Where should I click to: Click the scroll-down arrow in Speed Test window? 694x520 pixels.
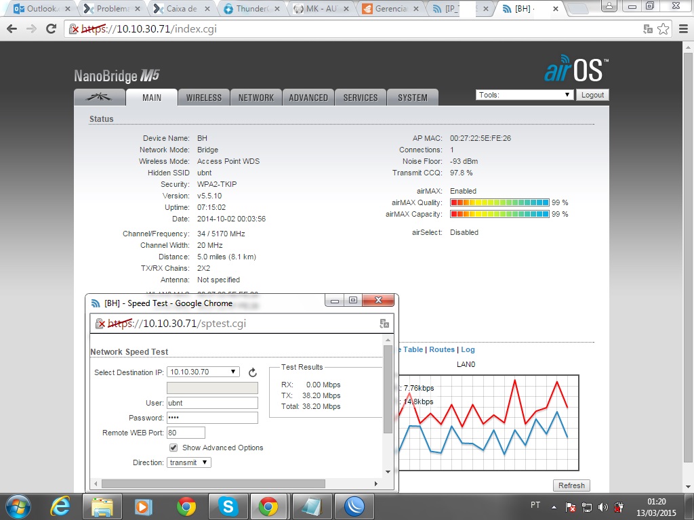tap(388, 472)
